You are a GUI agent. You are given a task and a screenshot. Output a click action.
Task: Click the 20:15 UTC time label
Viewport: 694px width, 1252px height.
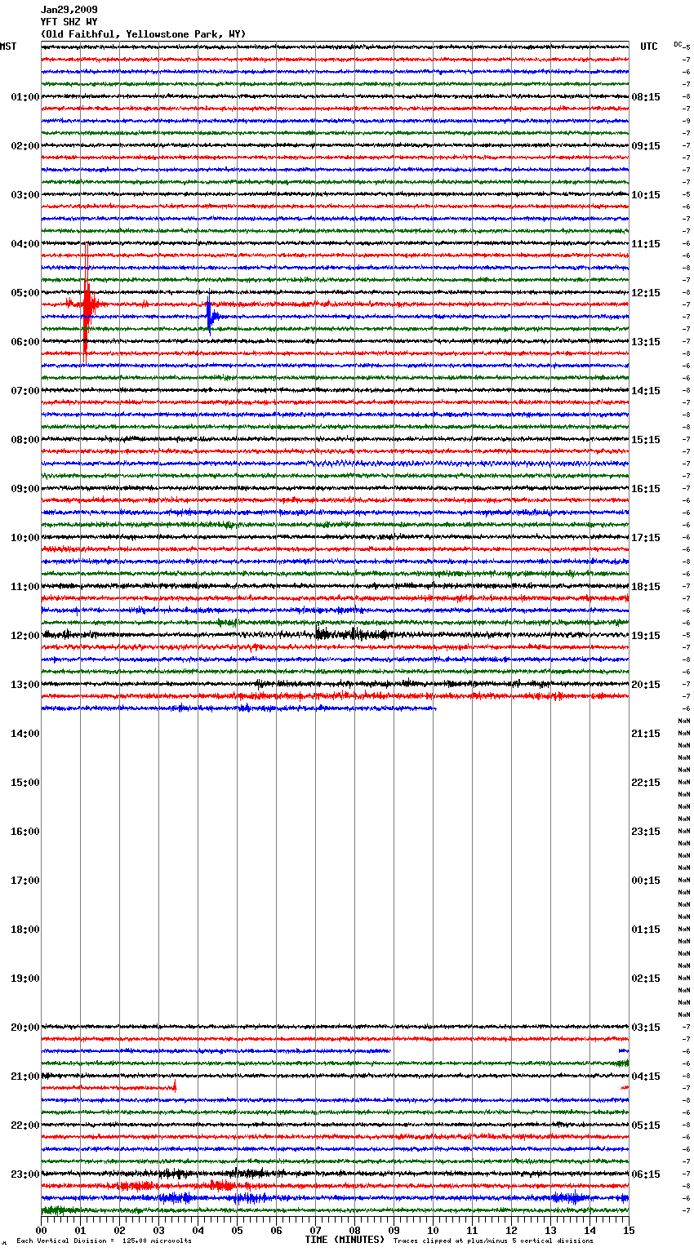[x=646, y=685]
